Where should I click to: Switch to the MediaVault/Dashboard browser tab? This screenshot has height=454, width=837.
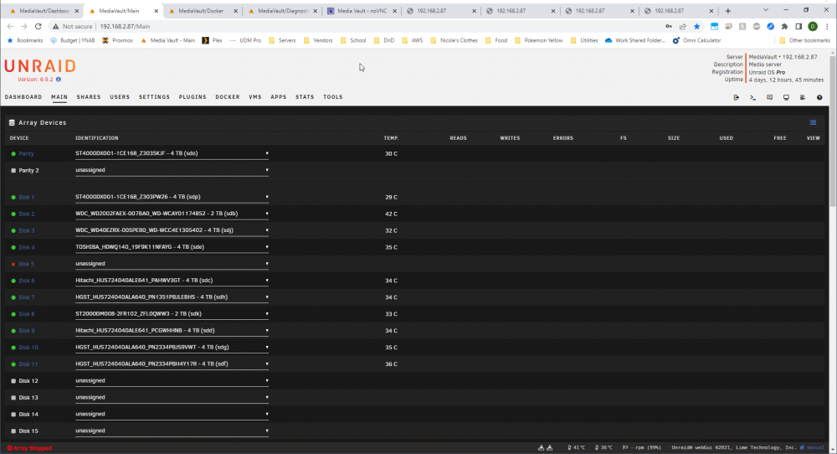point(45,11)
